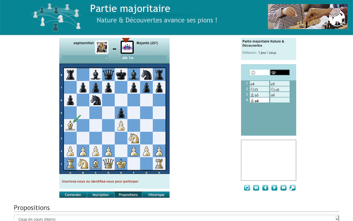Flip the chessboard orientation icon
This screenshot has height=221, width=353.
point(247,187)
